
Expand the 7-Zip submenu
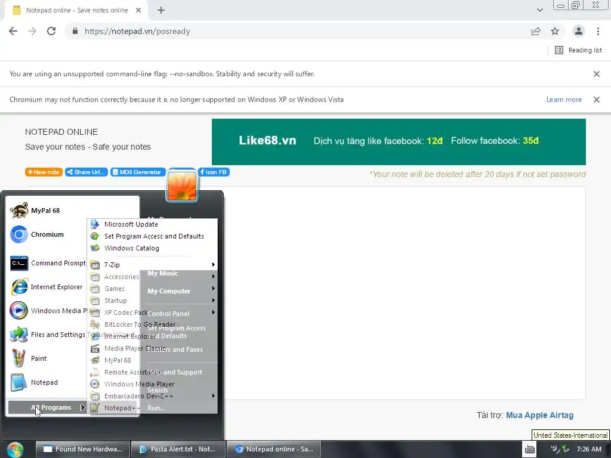tap(152, 265)
